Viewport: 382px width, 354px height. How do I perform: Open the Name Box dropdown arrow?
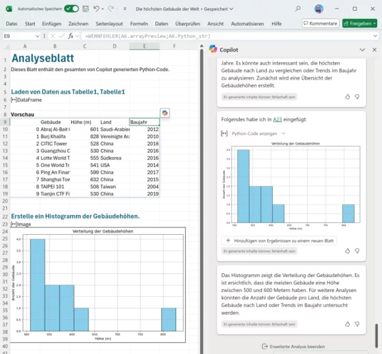[x=37, y=36]
